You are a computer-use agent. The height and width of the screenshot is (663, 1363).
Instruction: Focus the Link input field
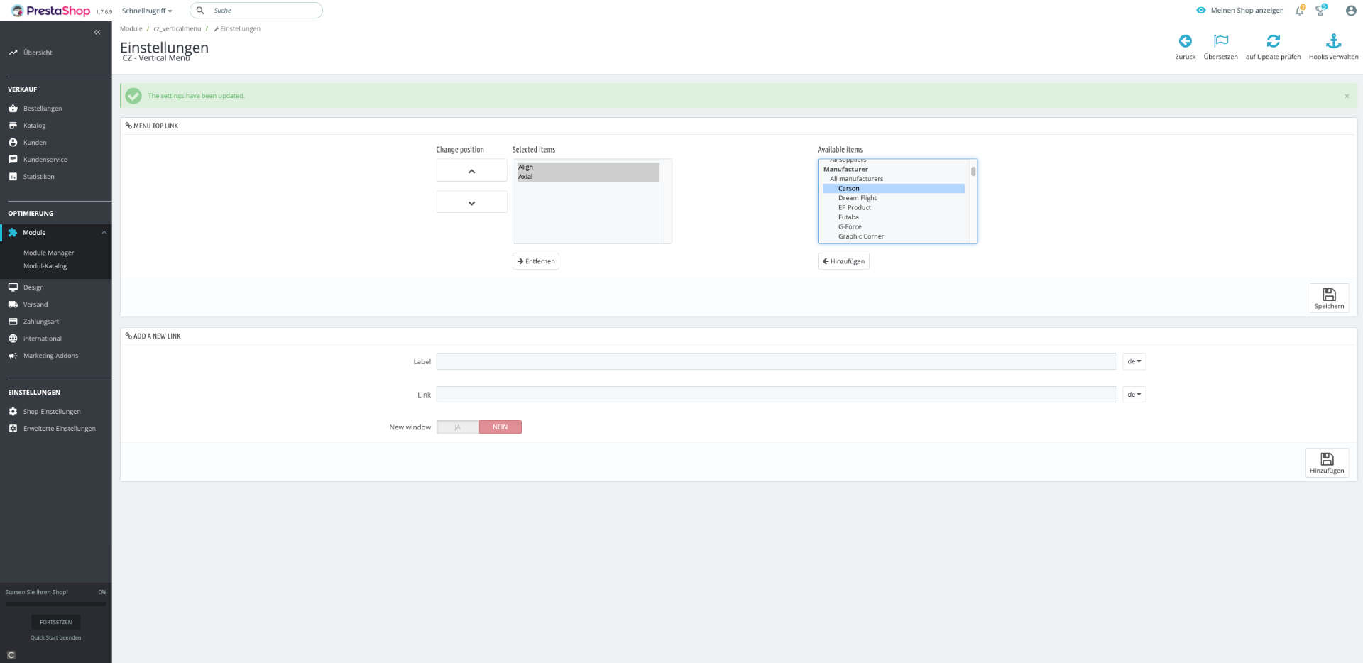tap(777, 395)
